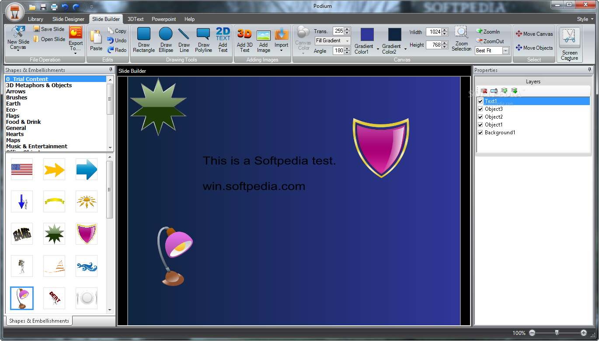The width and height of the screenshot is (599, 341).
Task: Pin the Properties panel
Action: pos(590,70)
